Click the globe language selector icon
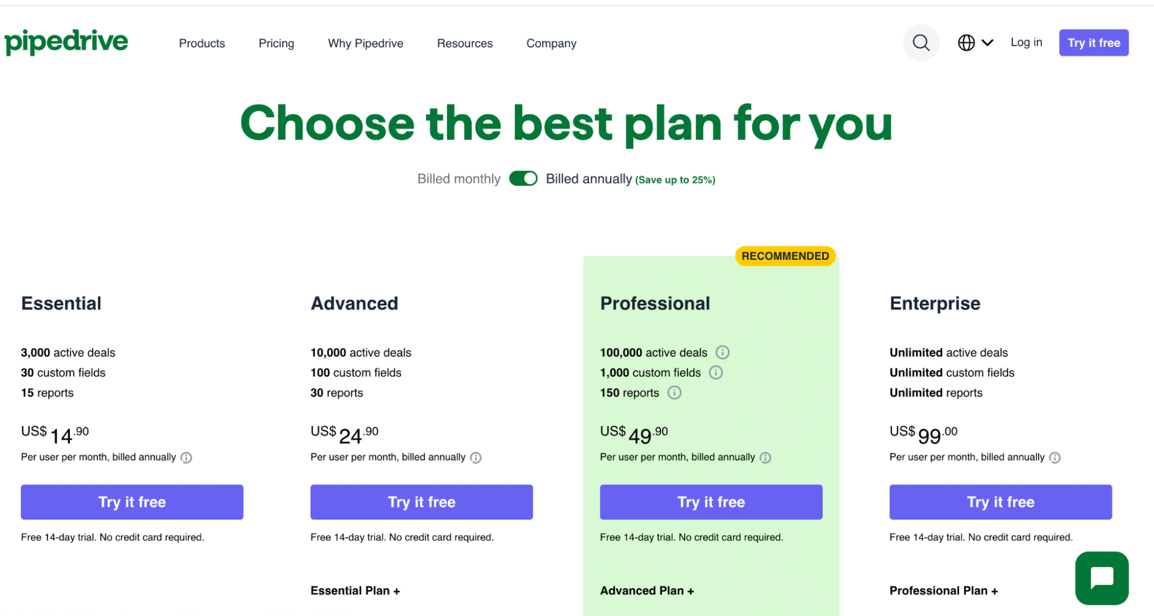 [966, 42]
